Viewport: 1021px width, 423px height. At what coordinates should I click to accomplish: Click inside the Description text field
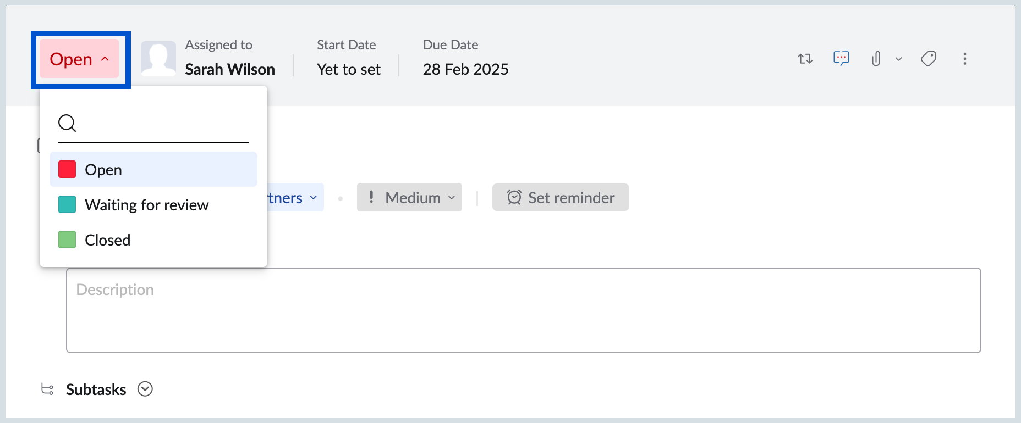[523, 310]
